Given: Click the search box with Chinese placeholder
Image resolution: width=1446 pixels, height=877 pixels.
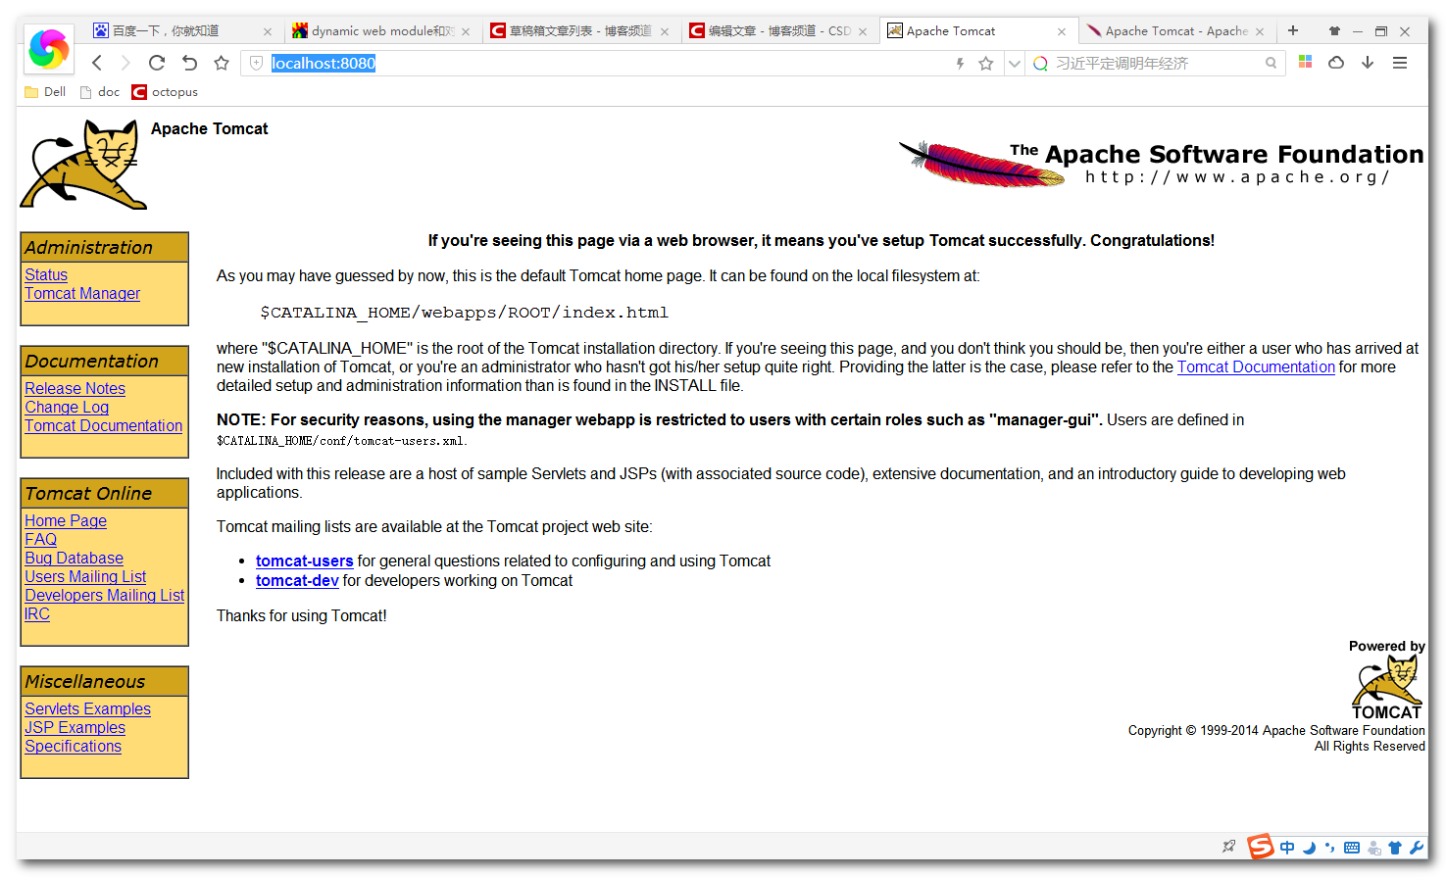Looking at the screenshot, I should click(1157, 63).
